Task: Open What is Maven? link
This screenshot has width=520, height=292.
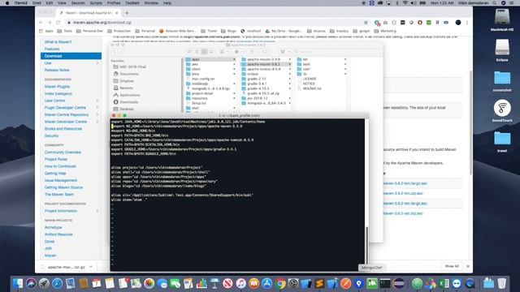Action: coord(58,42)
